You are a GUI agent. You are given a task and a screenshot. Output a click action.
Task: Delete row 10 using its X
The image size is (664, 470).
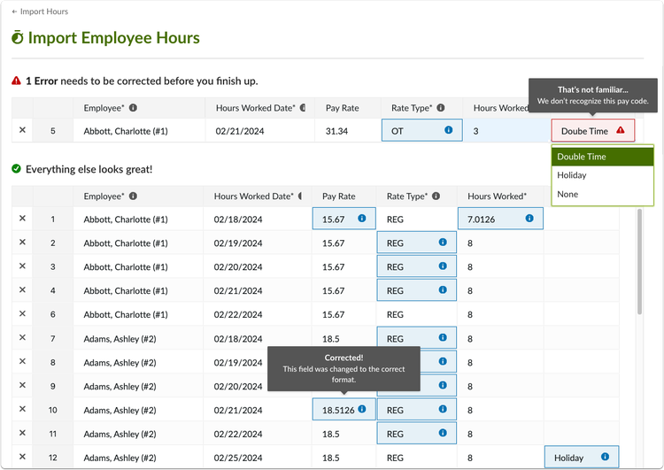[22, 409]
